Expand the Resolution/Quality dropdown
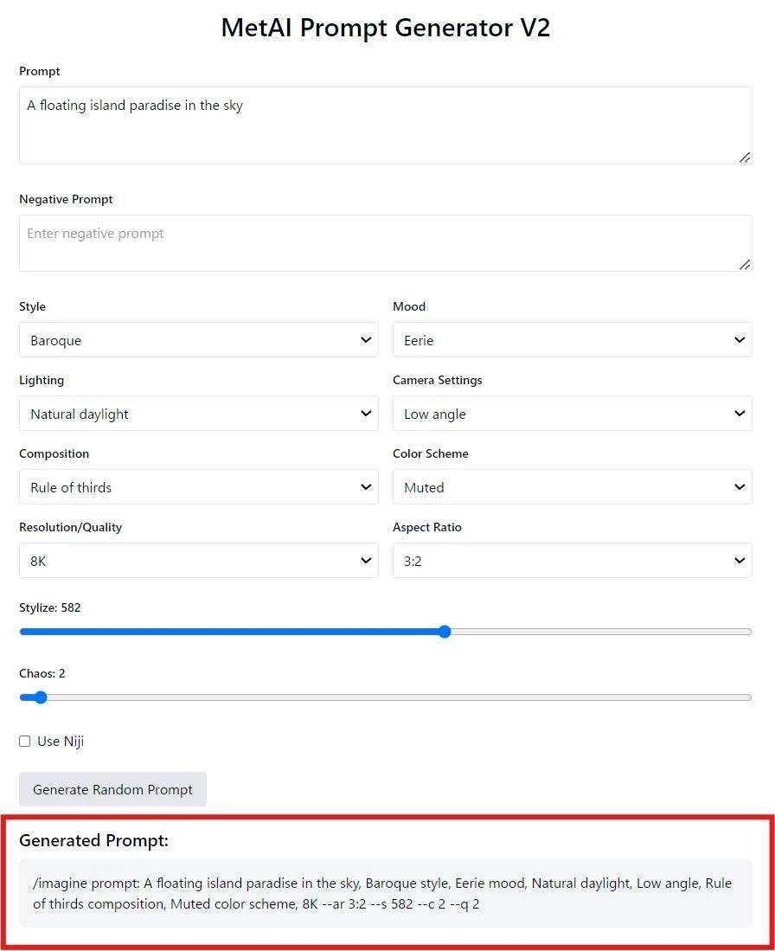This screenshot has height=951, width=775. click(x=198, y=561)
